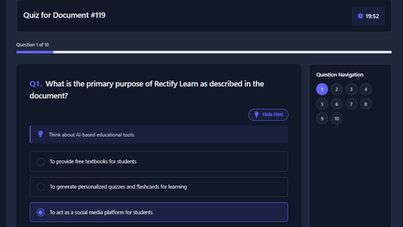
Task: Open question 4 from navigation panel
Action: pos(366,89)
